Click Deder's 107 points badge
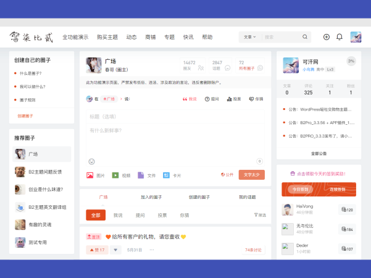371x278 pixels. pyautogui.click(x=347, y=249)
